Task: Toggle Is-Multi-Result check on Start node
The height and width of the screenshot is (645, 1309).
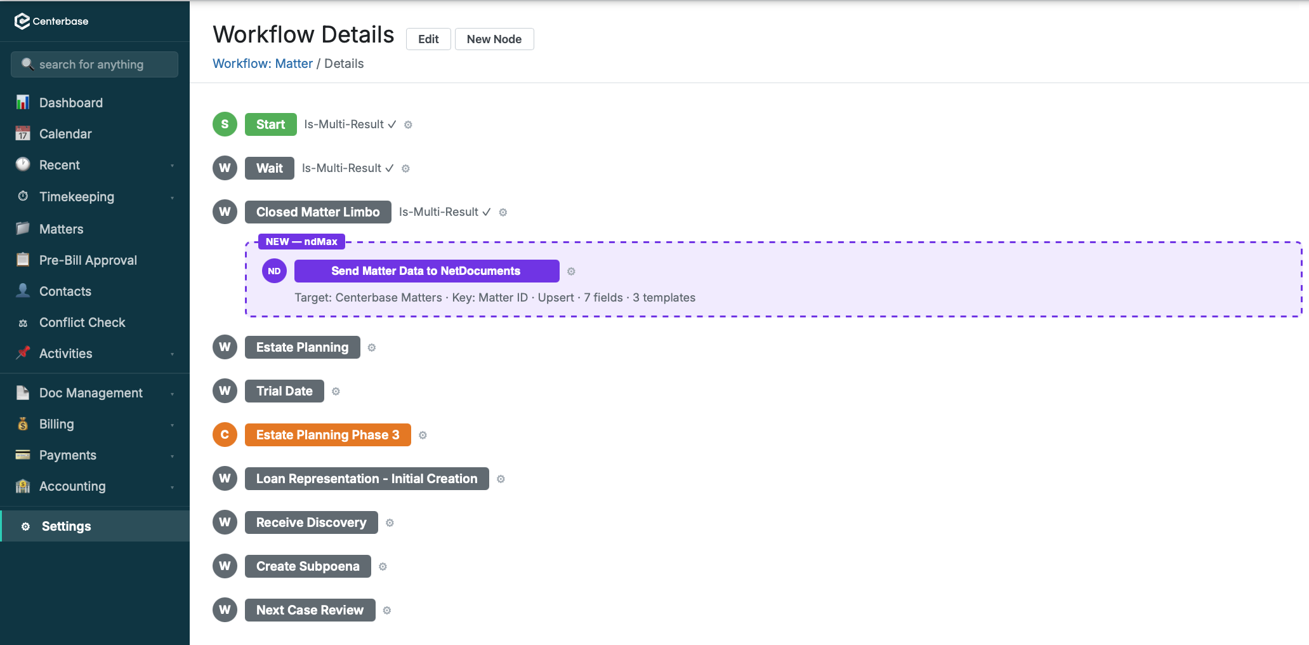Action: click(x=391, y=124)
